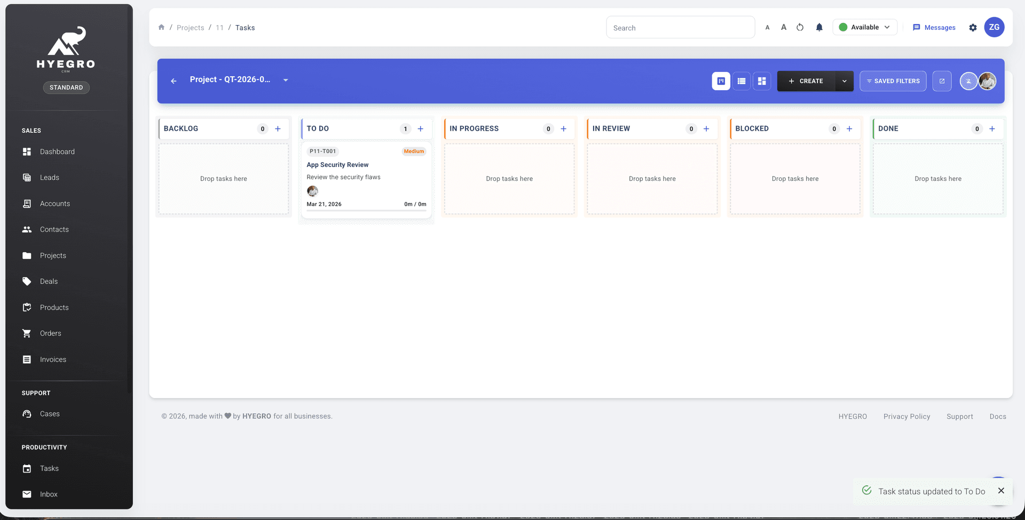Click the green Available status indicator
Viewport: 1025px width, 520px height.
coord(845,27)
